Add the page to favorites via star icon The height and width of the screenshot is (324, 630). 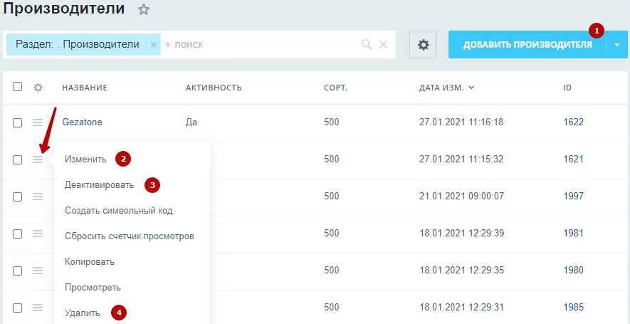point(143,10)
